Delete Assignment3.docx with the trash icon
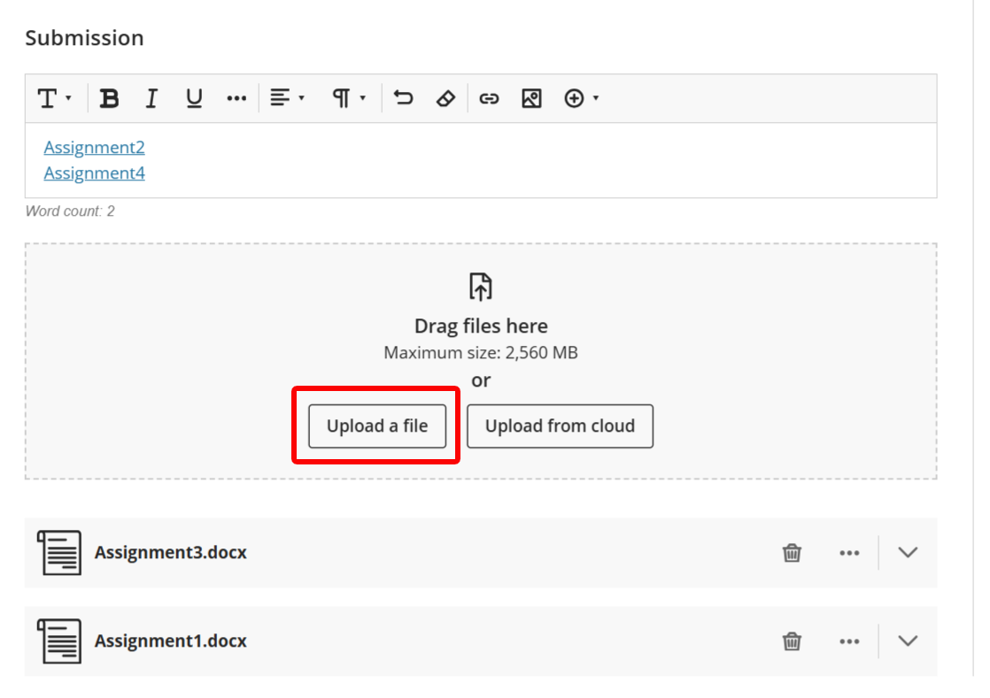Screen dimensions: 990x698 point(792,553)
